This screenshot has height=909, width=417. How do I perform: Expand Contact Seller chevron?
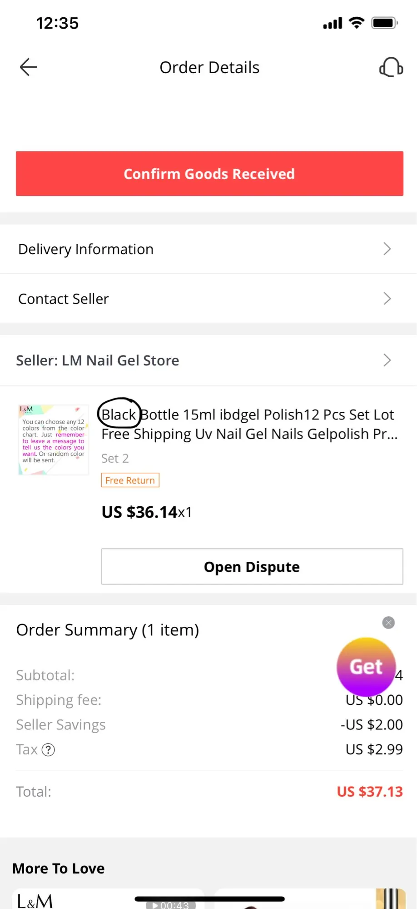[x=387, y=299]
